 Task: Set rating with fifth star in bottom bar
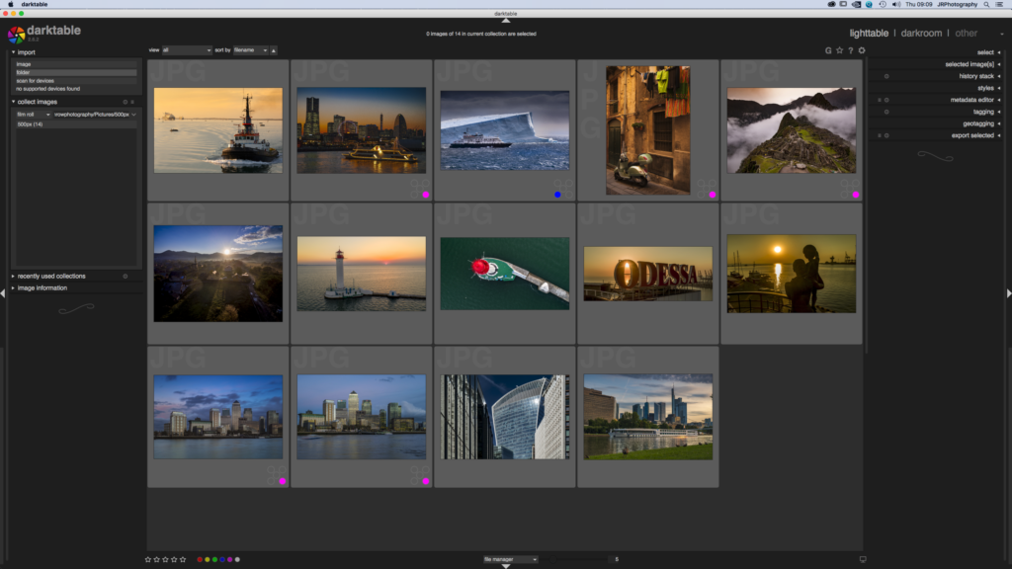coord(183,559)
